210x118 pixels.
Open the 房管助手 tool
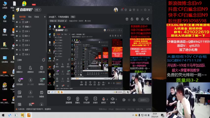(30, 69)
